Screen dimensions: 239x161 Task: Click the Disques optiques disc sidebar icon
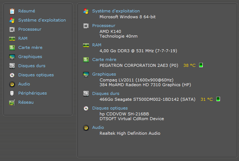click(x=12, y=75)
